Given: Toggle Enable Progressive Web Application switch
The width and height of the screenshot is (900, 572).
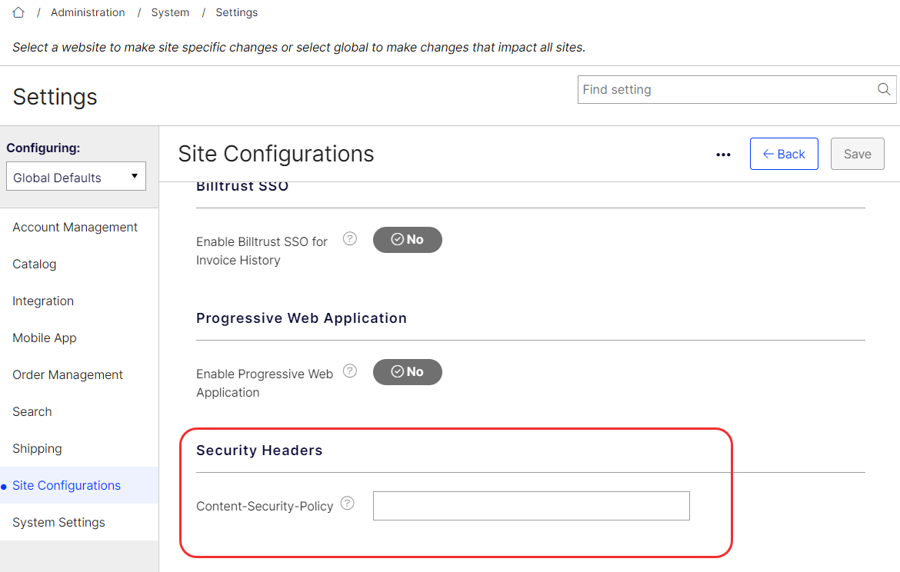Looking at the screenshot, I should click(408, 372).
